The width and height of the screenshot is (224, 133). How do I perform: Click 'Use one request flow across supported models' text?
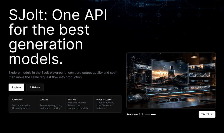pos(78,105)
